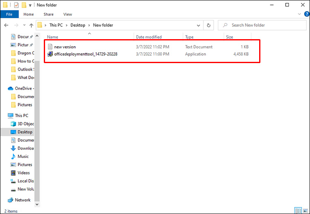Click the Refresh button beside address bar
Image resolution: width=310 pixels, height=214 pixels.
pyautogui.click(x=208, y=25)
